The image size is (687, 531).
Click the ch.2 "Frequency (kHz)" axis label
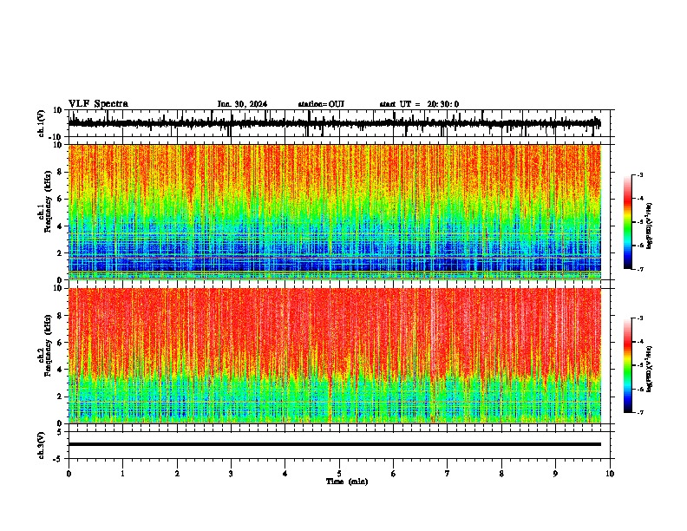pos(49,345)
